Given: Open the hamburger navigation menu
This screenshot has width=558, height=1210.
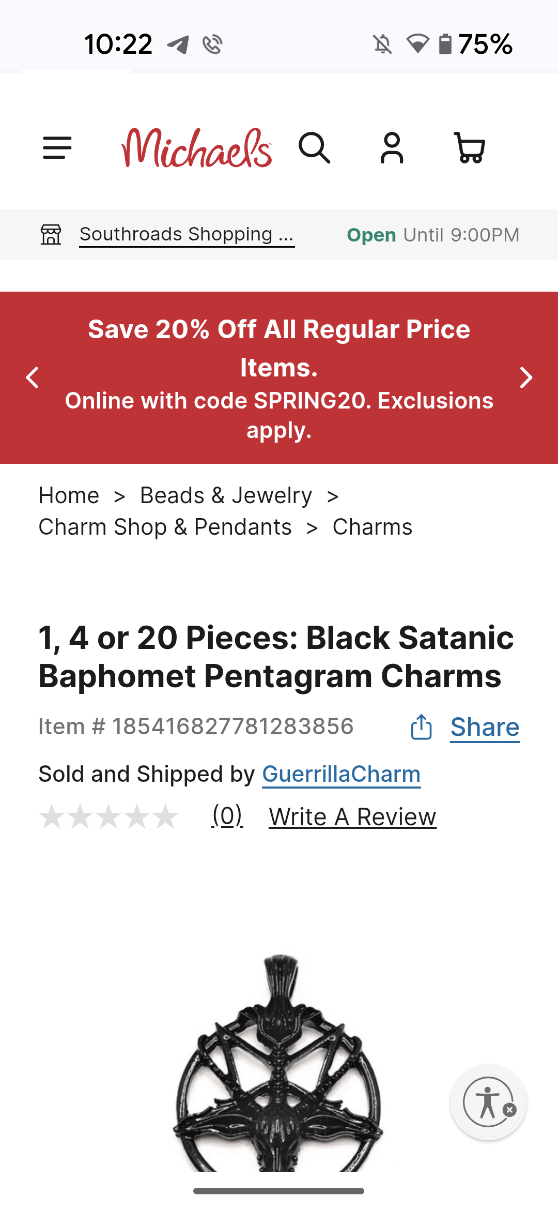Looking at the screenshot, I should pos(57,148).
